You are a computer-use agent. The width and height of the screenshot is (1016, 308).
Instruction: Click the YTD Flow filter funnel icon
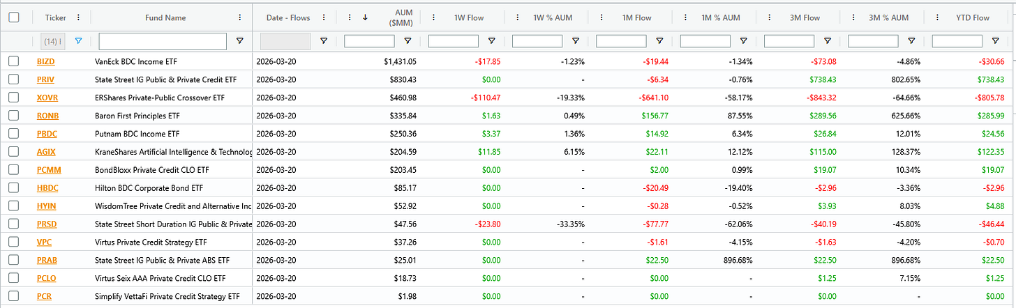(x=994, y=41)
